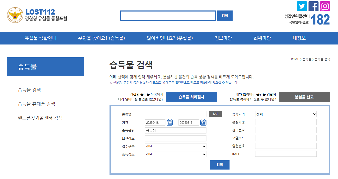Focus the 분실자명 input field
The height and width of the screenshot is (179, 338).
(x=286, y=122)
